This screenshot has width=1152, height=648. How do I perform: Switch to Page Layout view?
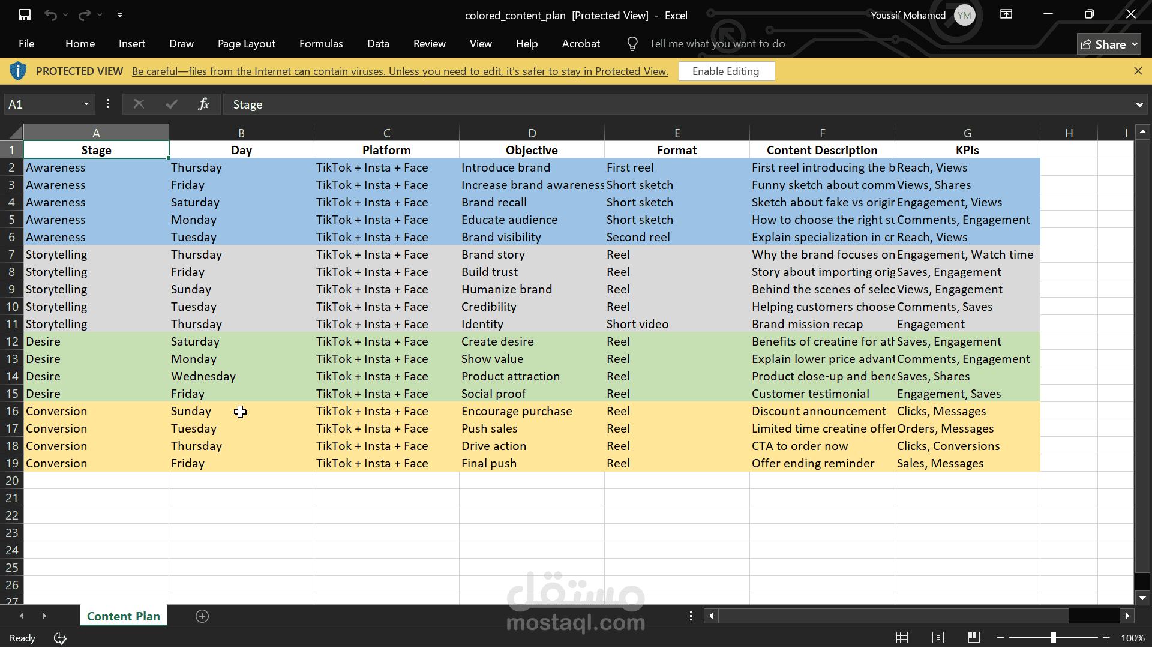point(938,637)
